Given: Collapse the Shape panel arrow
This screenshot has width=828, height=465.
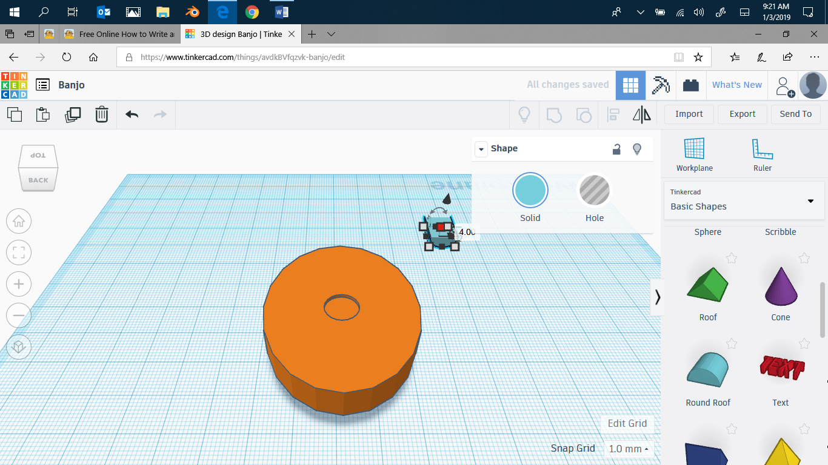Looking at the screenshot, I should [x=481, y=149].
